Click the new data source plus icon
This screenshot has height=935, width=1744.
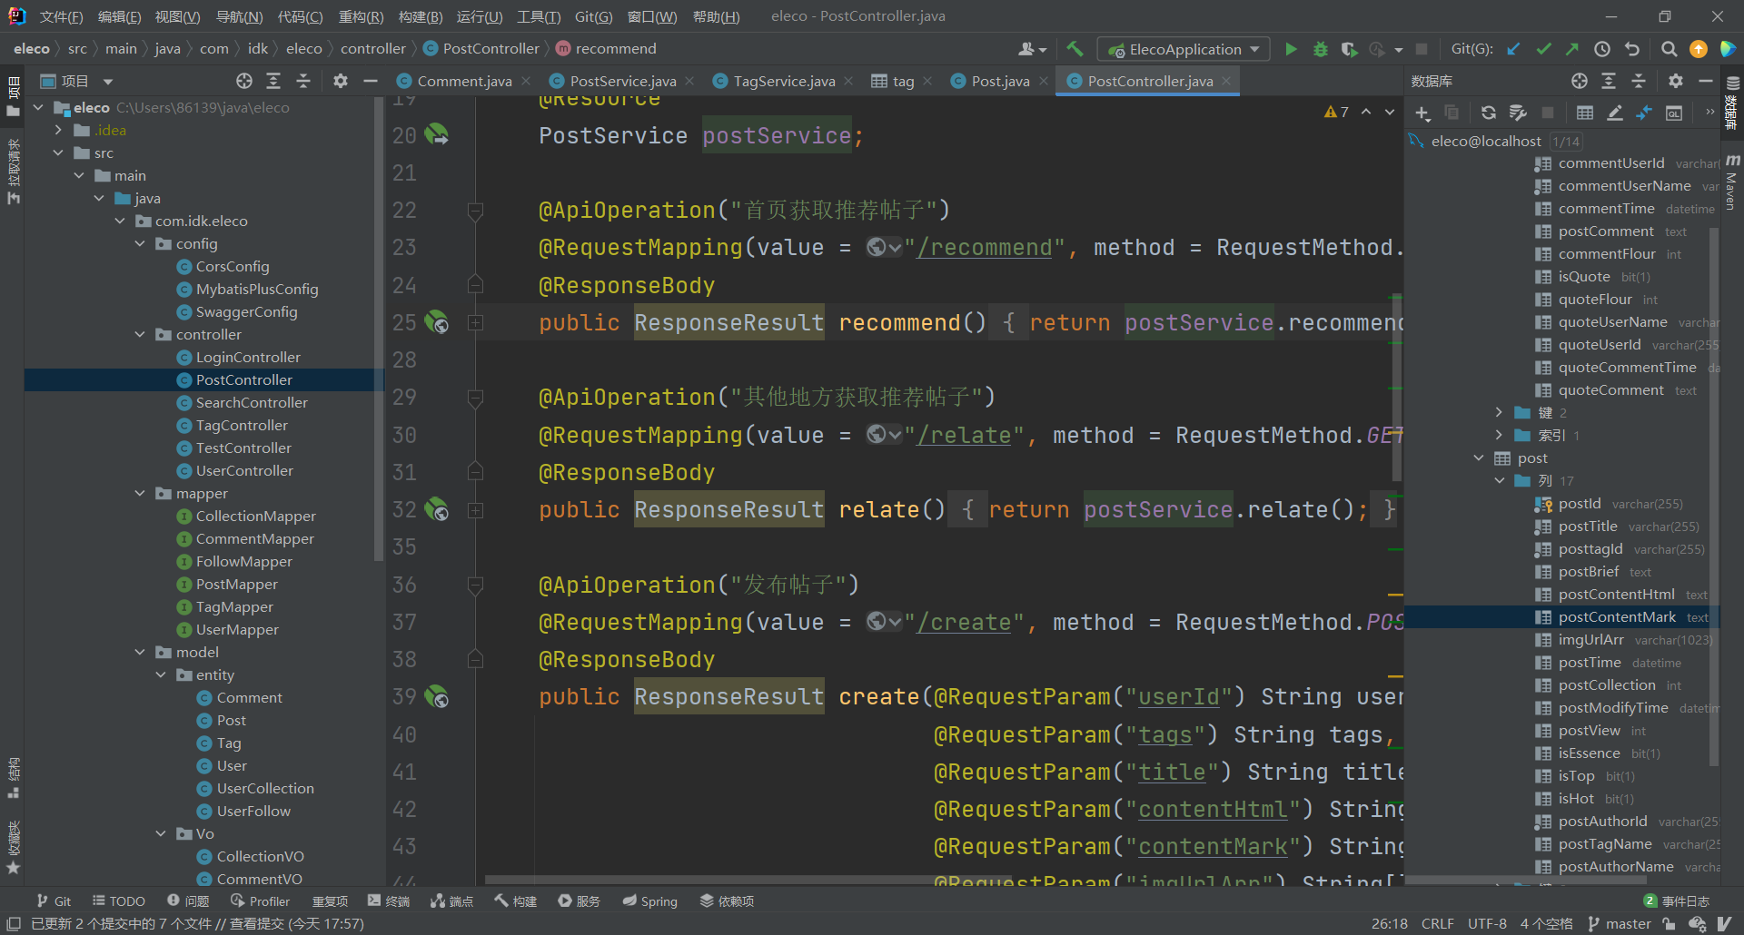click(x=1422, y=113)
